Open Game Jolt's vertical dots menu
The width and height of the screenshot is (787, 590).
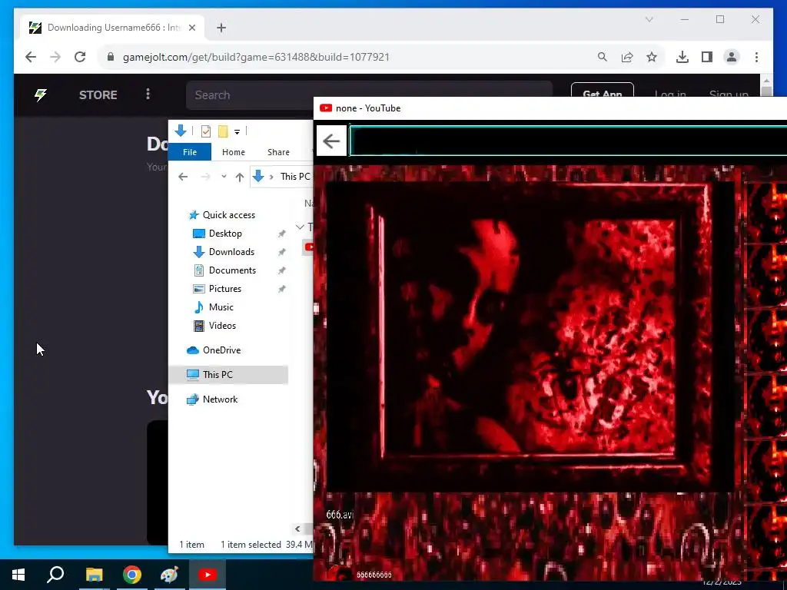(148, 94)
